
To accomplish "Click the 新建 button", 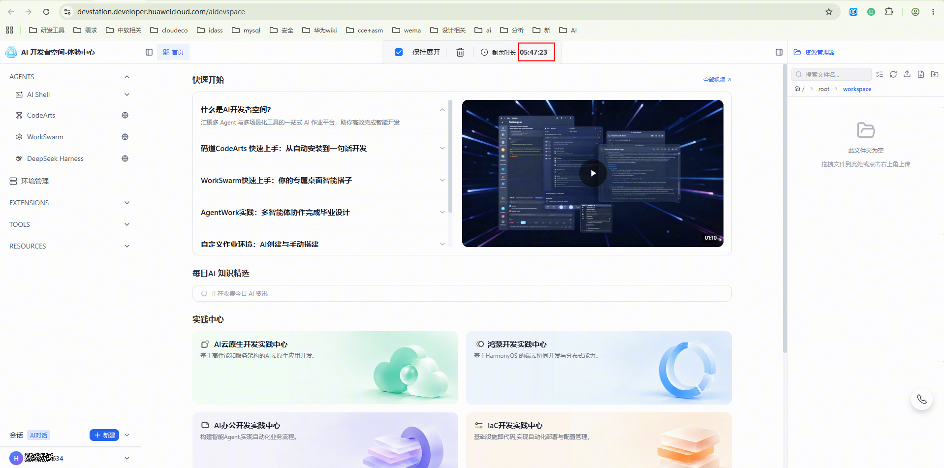I will [104, 435].
